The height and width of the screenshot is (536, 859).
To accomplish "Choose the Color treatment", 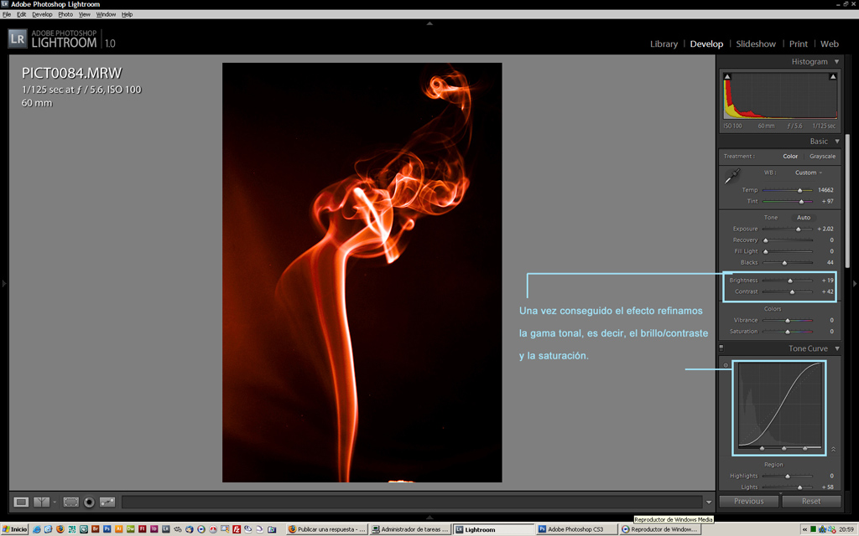I will [x=790, y=157].
